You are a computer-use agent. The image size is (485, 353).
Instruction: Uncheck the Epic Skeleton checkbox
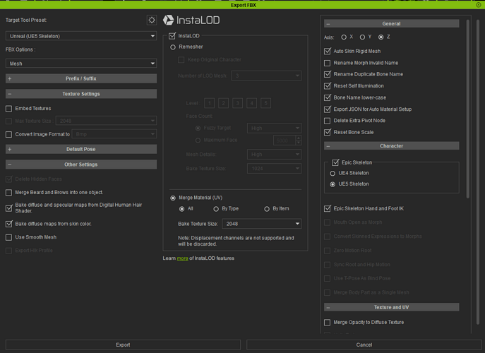point(335,162)
